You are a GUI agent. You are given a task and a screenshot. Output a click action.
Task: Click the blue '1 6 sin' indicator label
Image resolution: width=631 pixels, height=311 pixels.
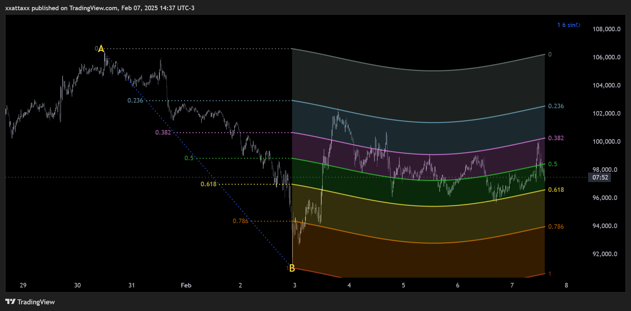coord(569,25)
